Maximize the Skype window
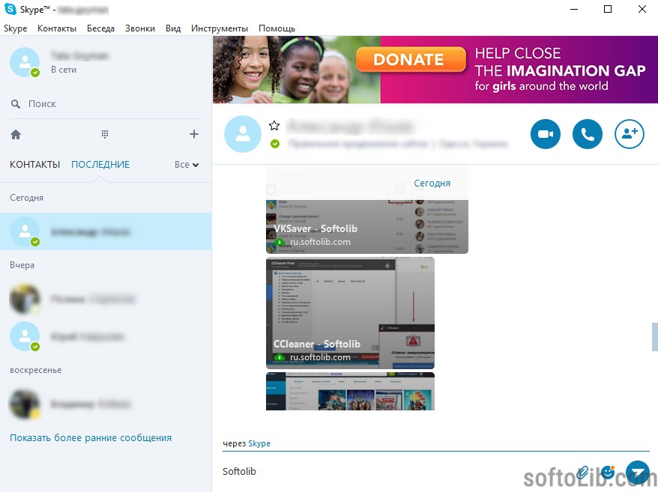658x492 pixels. [x=608, y=9]
